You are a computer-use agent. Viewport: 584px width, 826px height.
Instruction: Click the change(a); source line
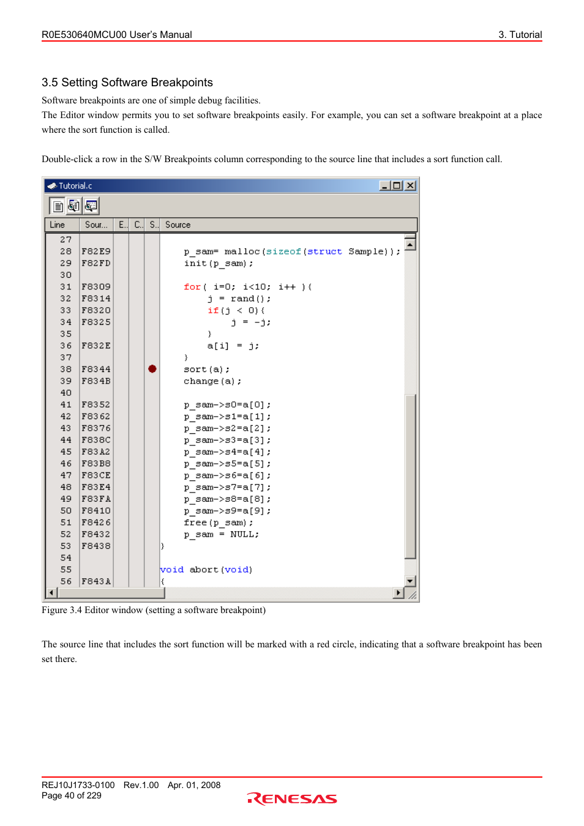click(212, 381)
